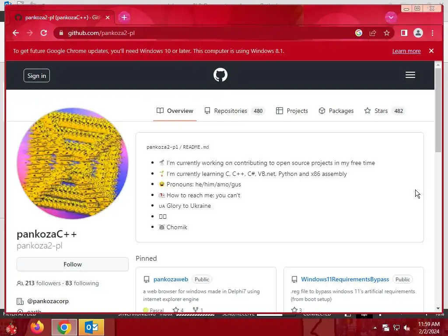This screenshot has width=448, height=336.
Task: Click the share page icon in the address bar
Action: [373, 33]
